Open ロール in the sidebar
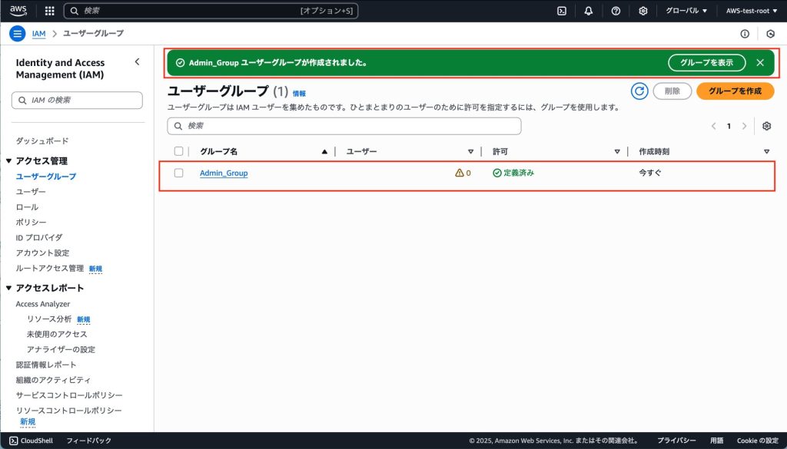Screen dimensions: 787x449 [x=27, y=207]
